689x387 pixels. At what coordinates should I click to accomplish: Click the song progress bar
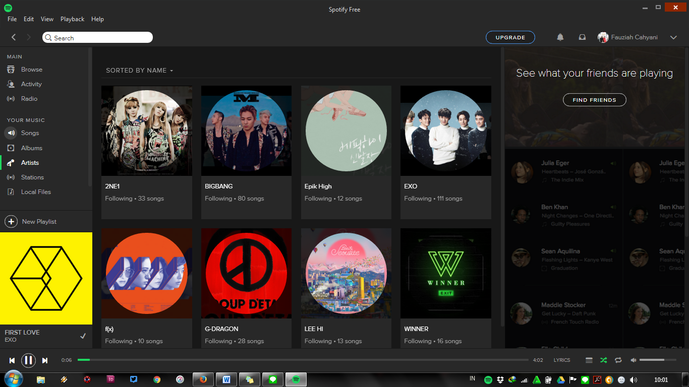[303, 360]
